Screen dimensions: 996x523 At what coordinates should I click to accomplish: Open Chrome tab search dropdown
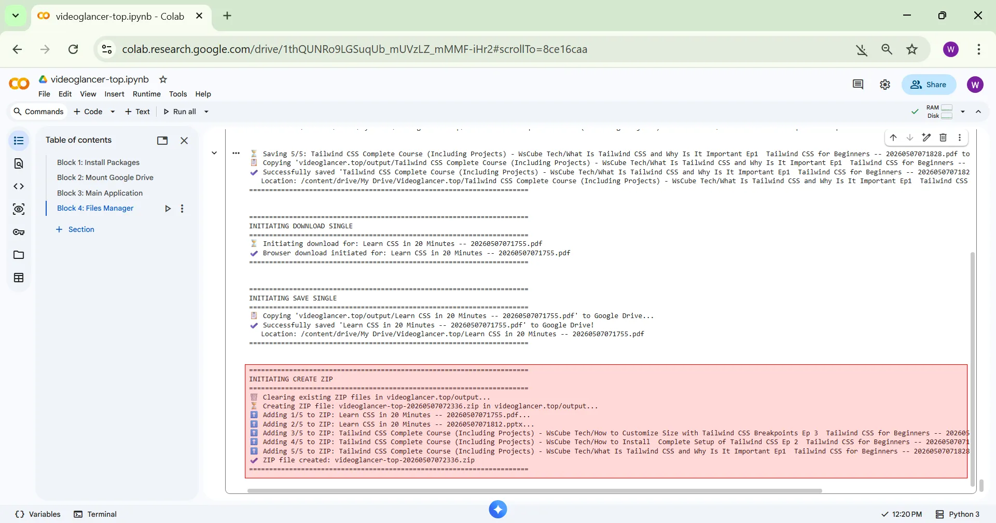point(16,16)
